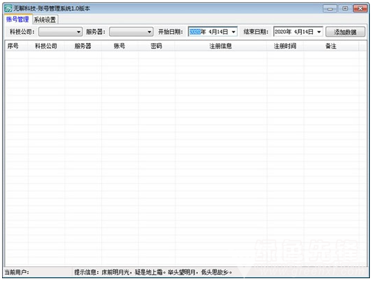The height and width of the screenshot is (281, 372).
Task: Select the year field in 开始日期
Action: tap(195, 32)
